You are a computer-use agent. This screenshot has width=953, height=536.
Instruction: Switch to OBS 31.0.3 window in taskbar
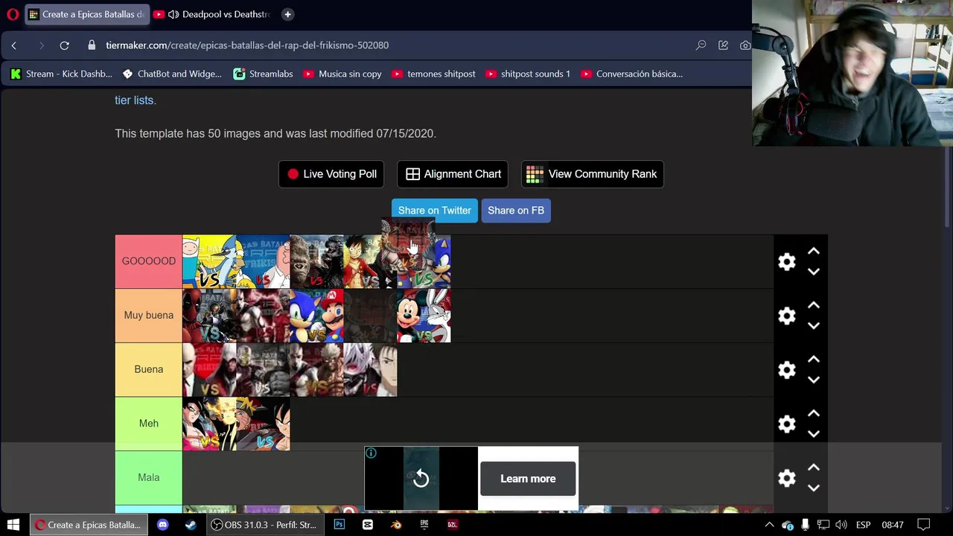(x=264, y=525)
